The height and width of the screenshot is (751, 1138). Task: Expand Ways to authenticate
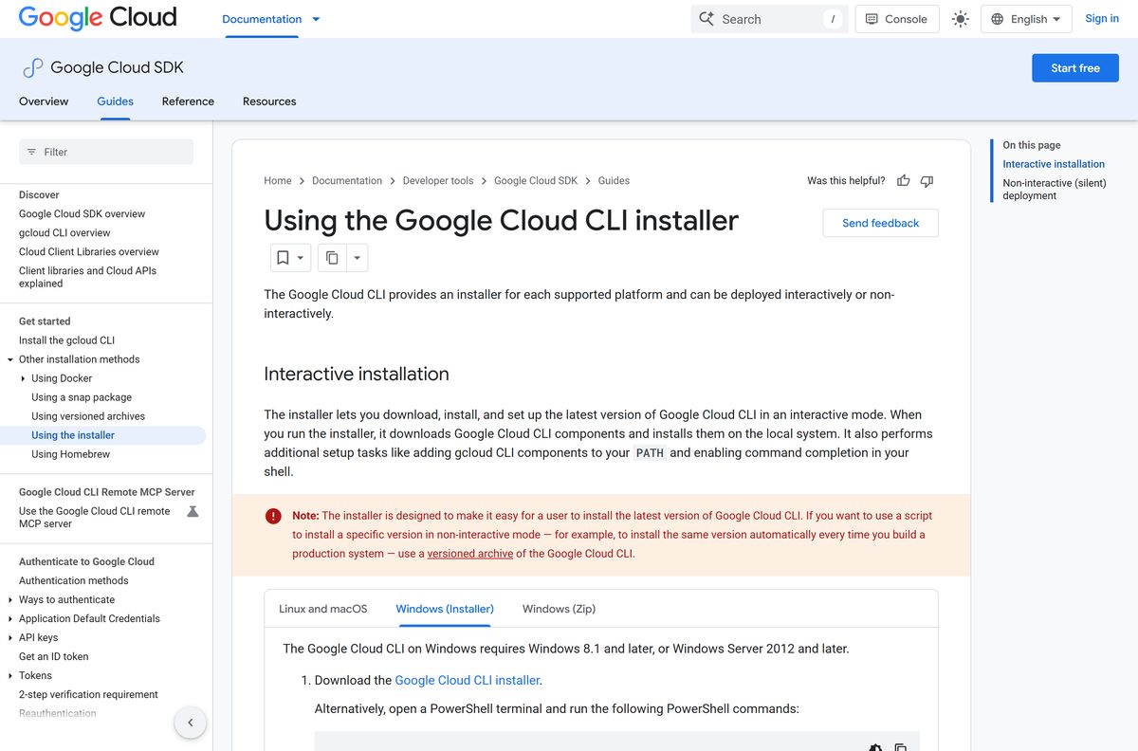pyautogui.click(x=9, y=600)
